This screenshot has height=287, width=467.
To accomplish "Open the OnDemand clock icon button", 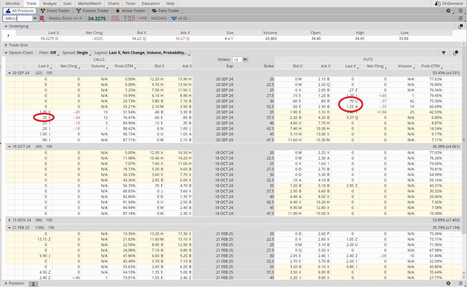I will click(x=437, y=3).
